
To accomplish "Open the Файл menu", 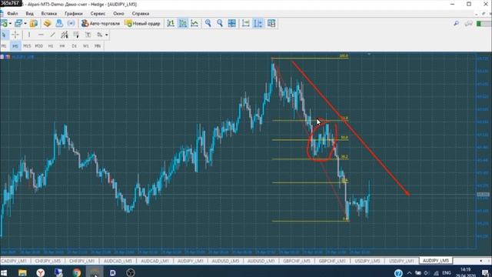I will point(12,14).
